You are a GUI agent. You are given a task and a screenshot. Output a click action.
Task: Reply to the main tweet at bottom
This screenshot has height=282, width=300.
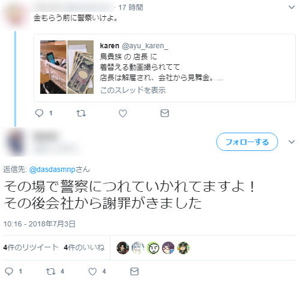pyautogui.click(x=9, y=272)
